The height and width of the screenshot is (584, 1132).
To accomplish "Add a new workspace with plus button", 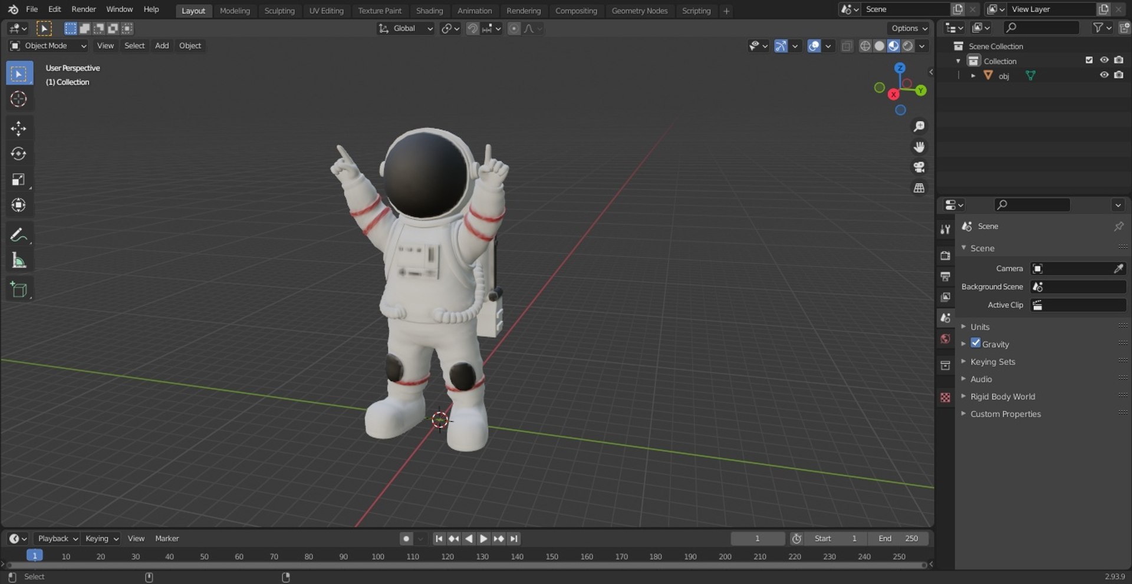I will point(726,11).
